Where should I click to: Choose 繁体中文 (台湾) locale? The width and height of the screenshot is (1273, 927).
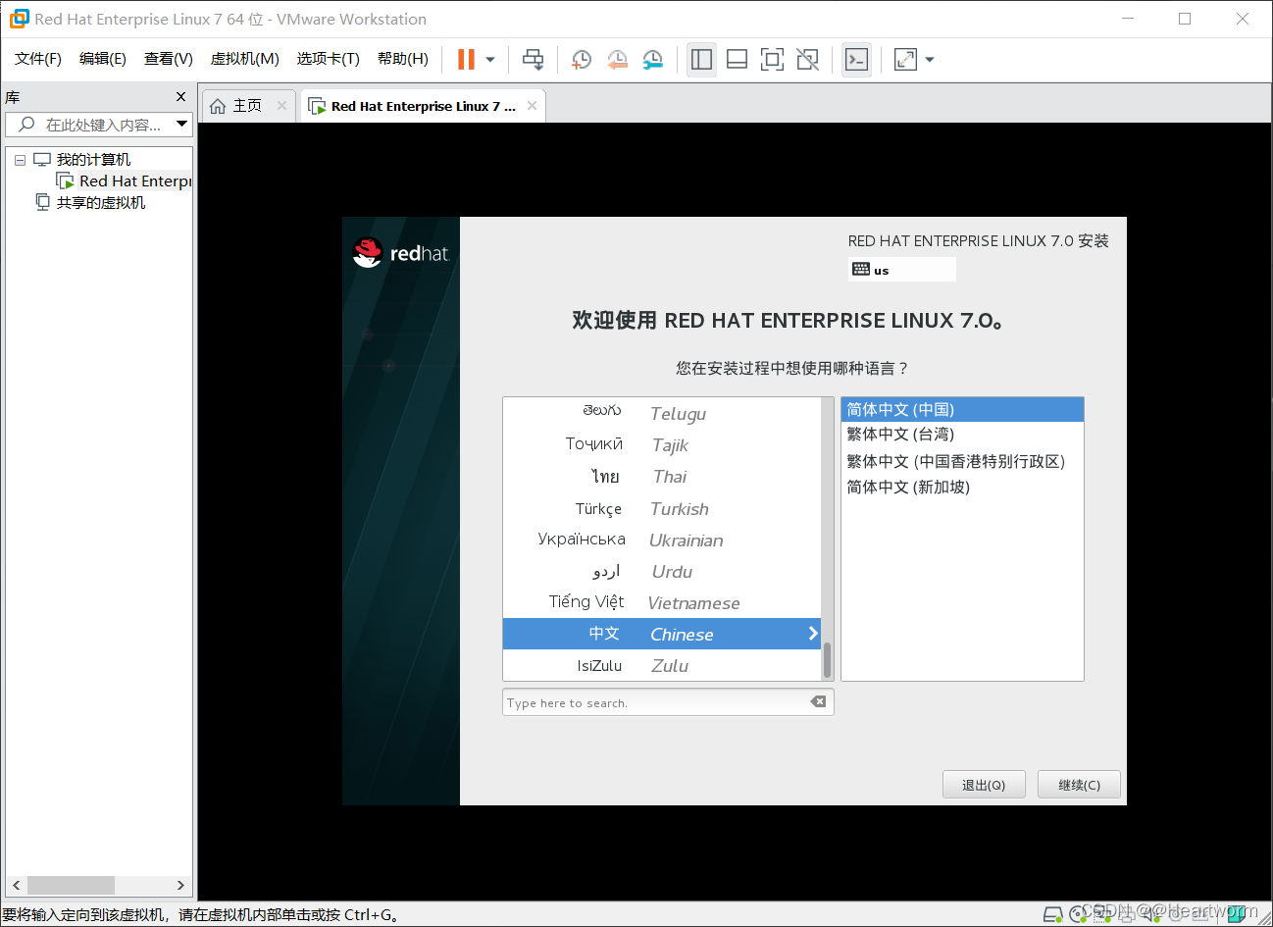(962, 435)
